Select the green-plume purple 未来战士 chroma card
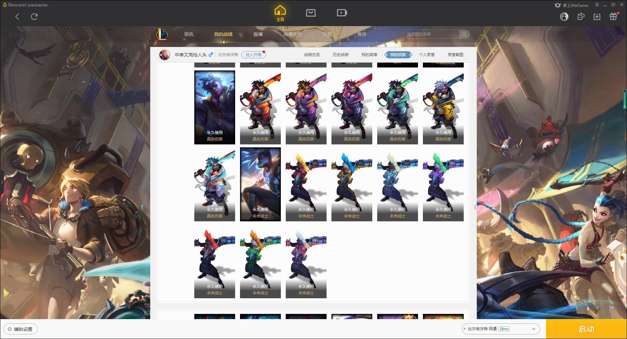 443,184
